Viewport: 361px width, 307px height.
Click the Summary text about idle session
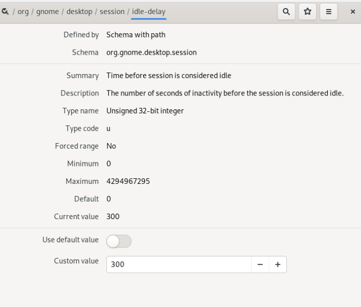(169, 76)
